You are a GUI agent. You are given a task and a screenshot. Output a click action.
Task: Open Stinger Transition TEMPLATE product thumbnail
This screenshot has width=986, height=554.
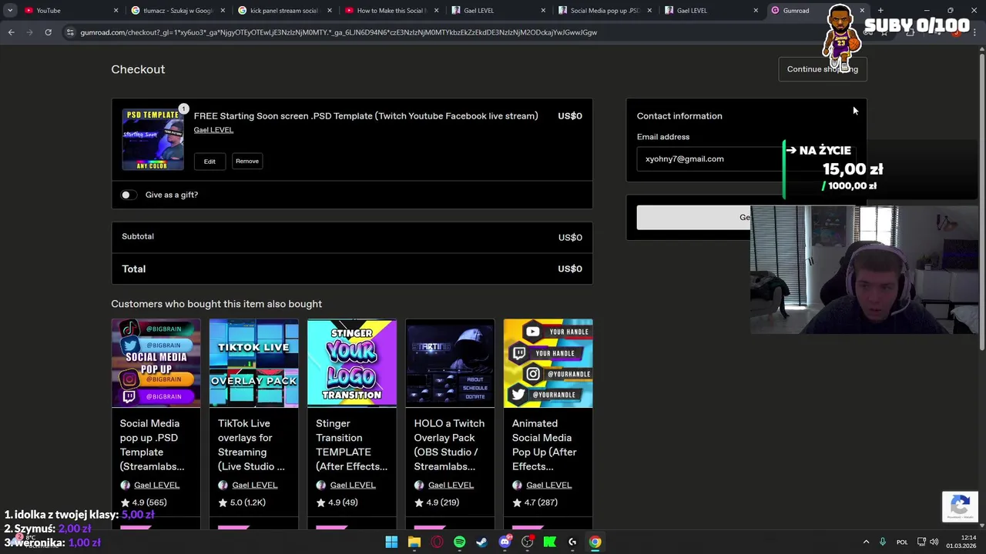coord(352,363)
